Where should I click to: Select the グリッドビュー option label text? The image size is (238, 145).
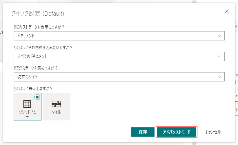pos(27,112)
